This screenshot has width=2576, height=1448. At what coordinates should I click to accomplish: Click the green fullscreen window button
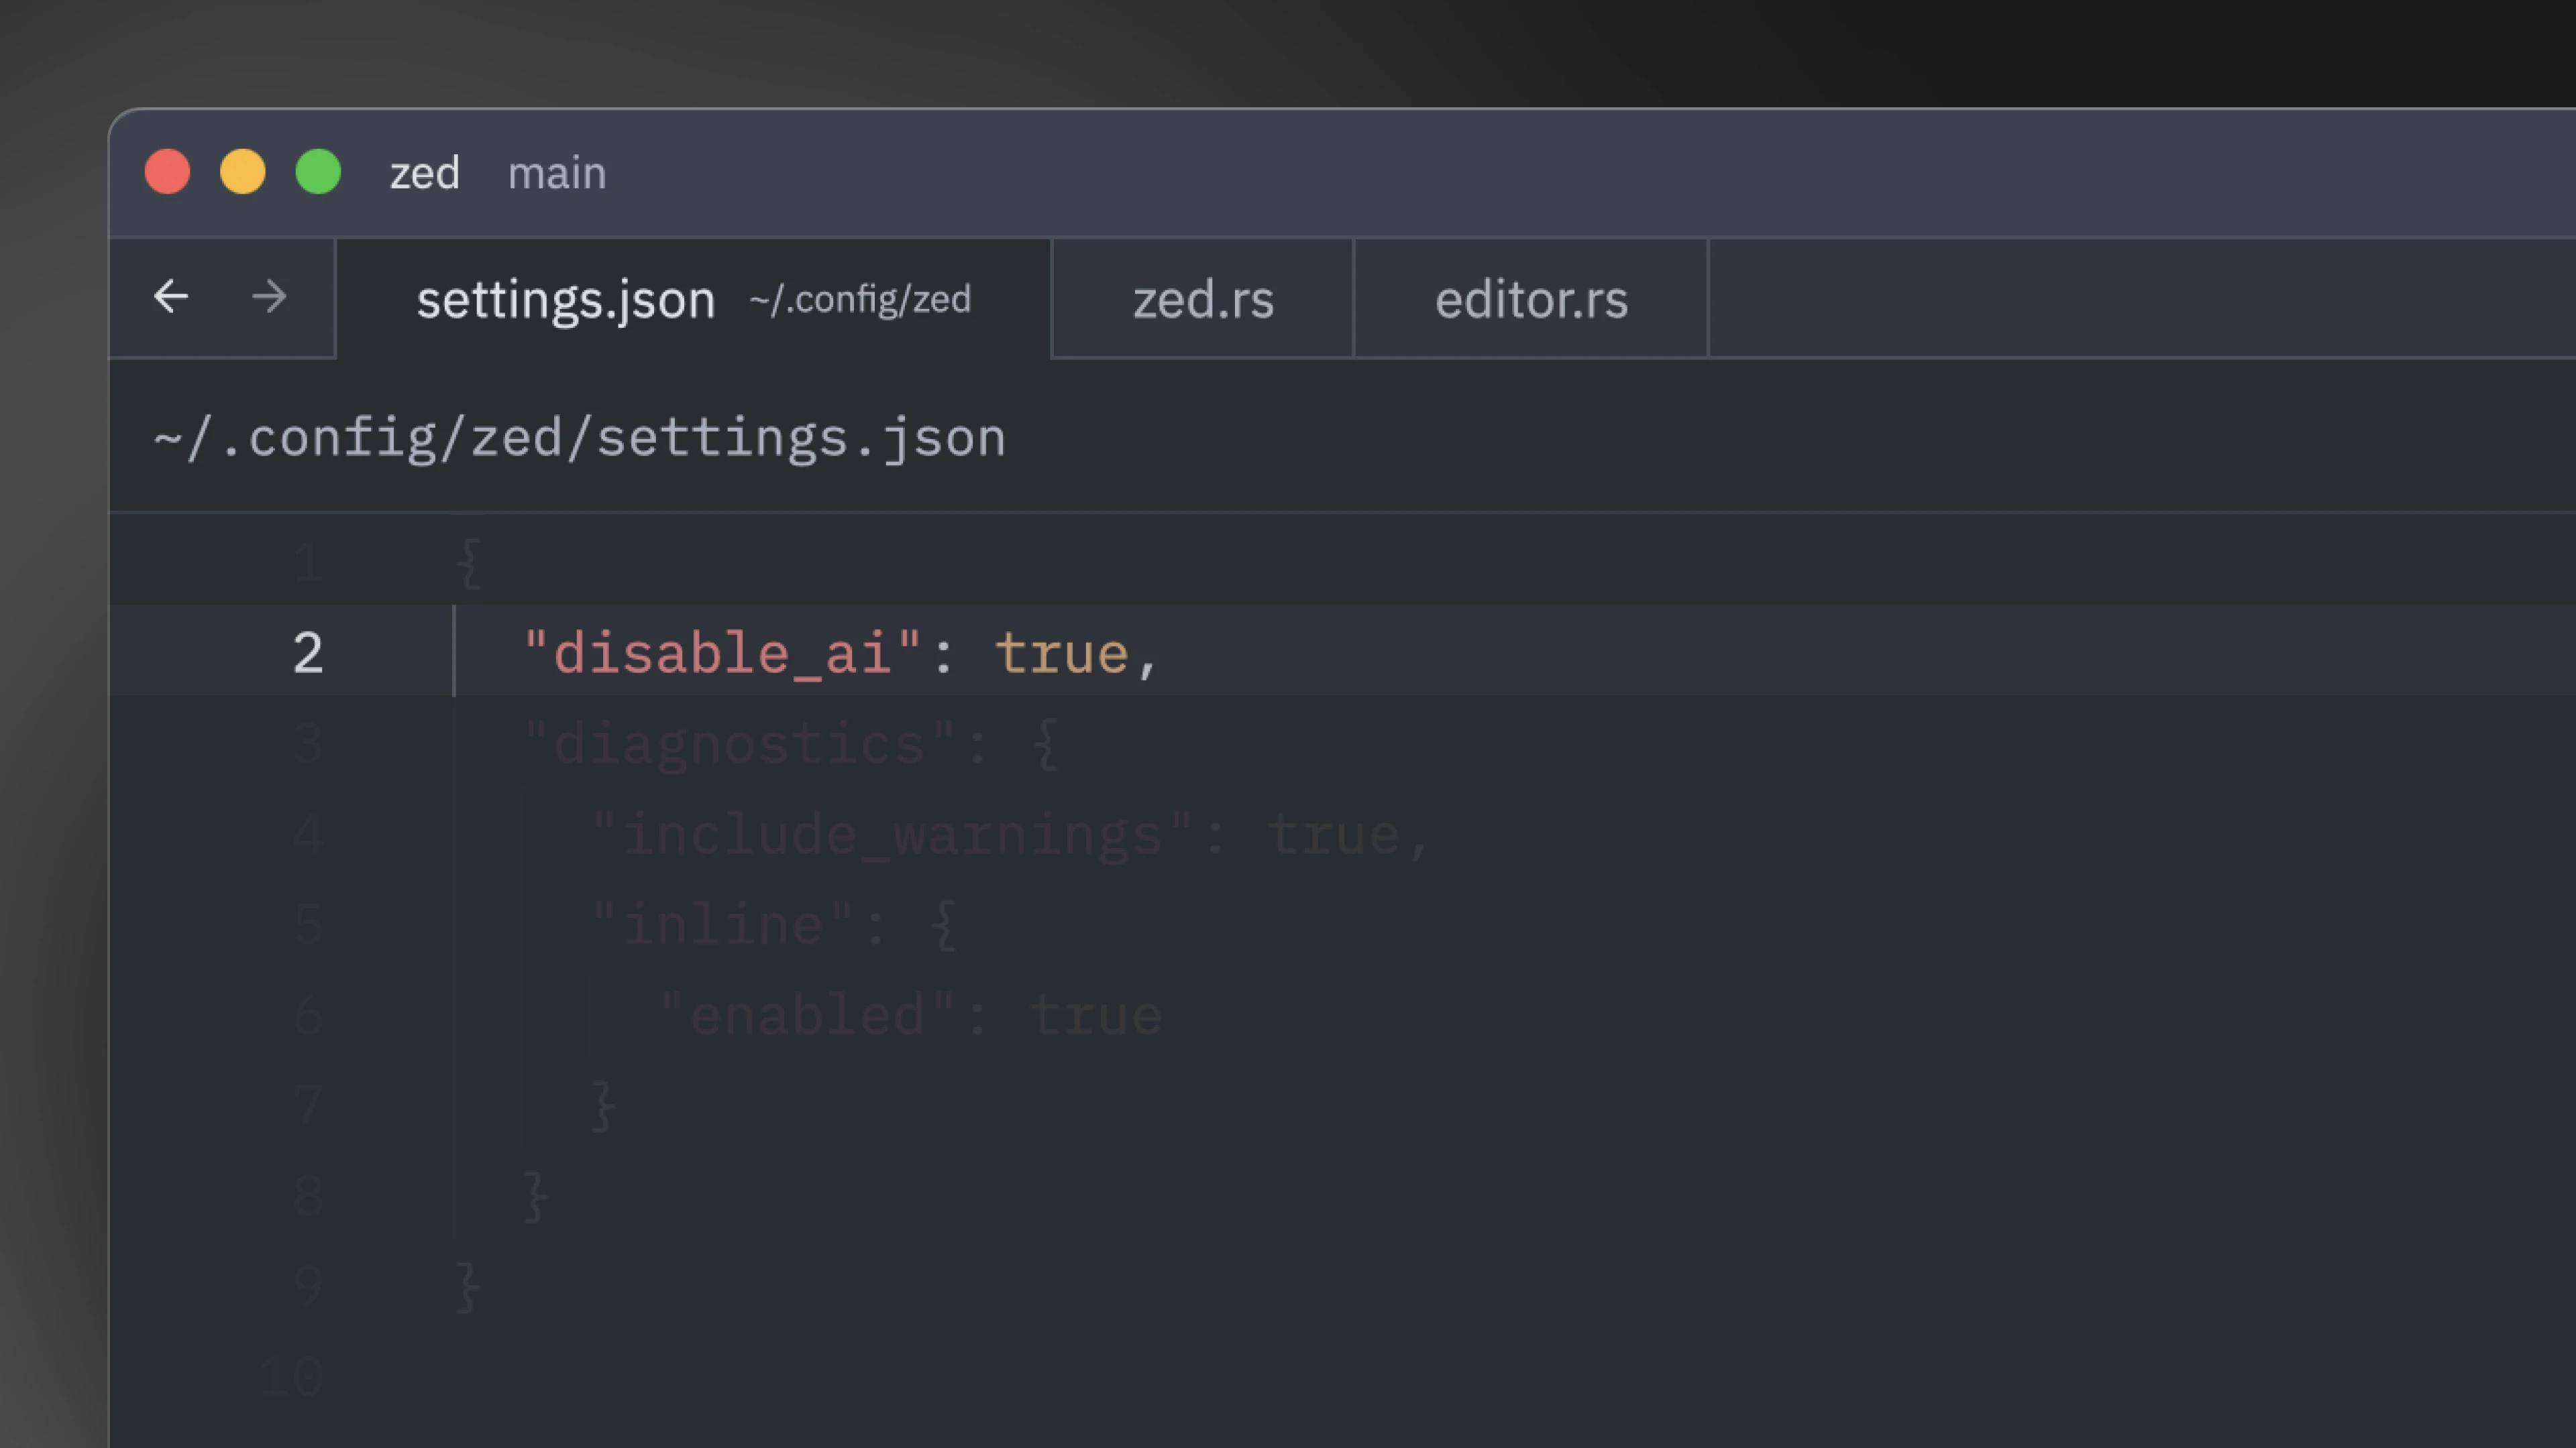318,172
